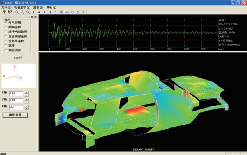
Task: Click the down arrow toolbar icon
Action: 39,12
